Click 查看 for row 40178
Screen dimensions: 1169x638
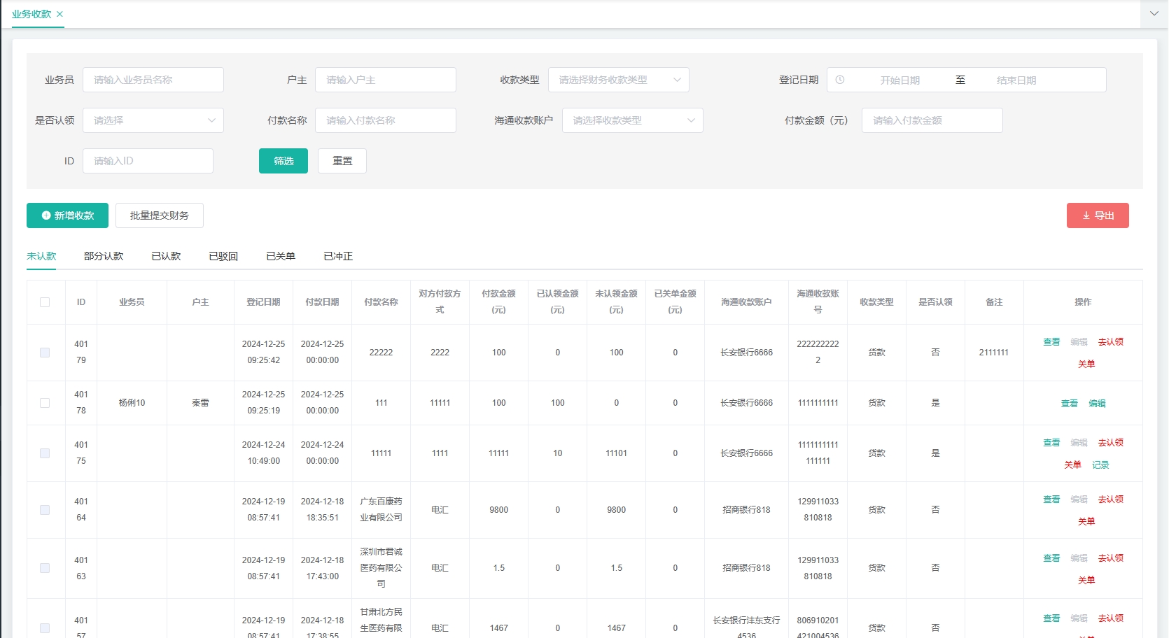(x=1070, y=404)
